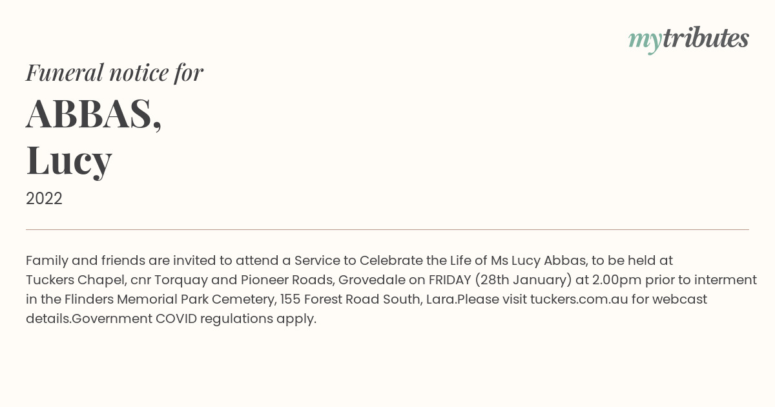Click the word "Grovedale" in notice

point(371,280)
